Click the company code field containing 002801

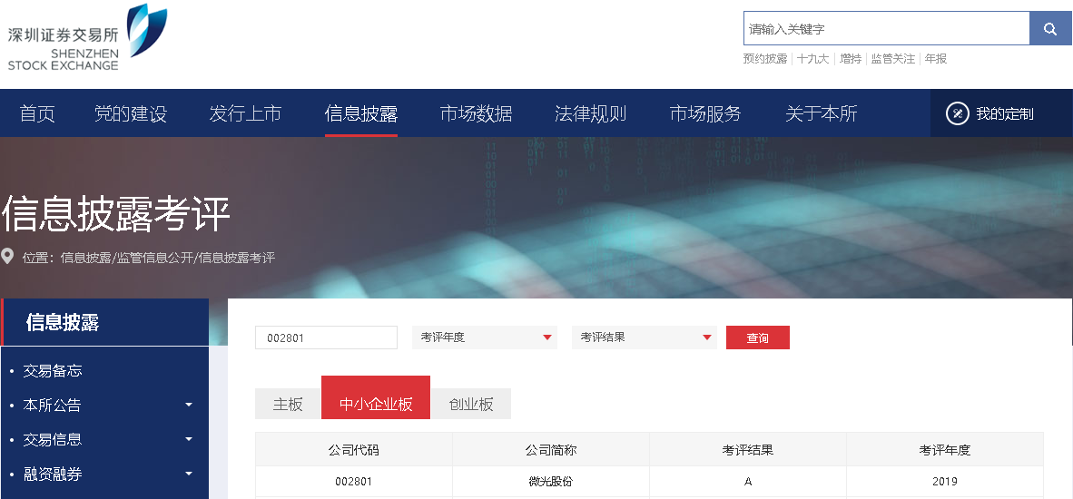pyautogui.click(x=326, y=338)
